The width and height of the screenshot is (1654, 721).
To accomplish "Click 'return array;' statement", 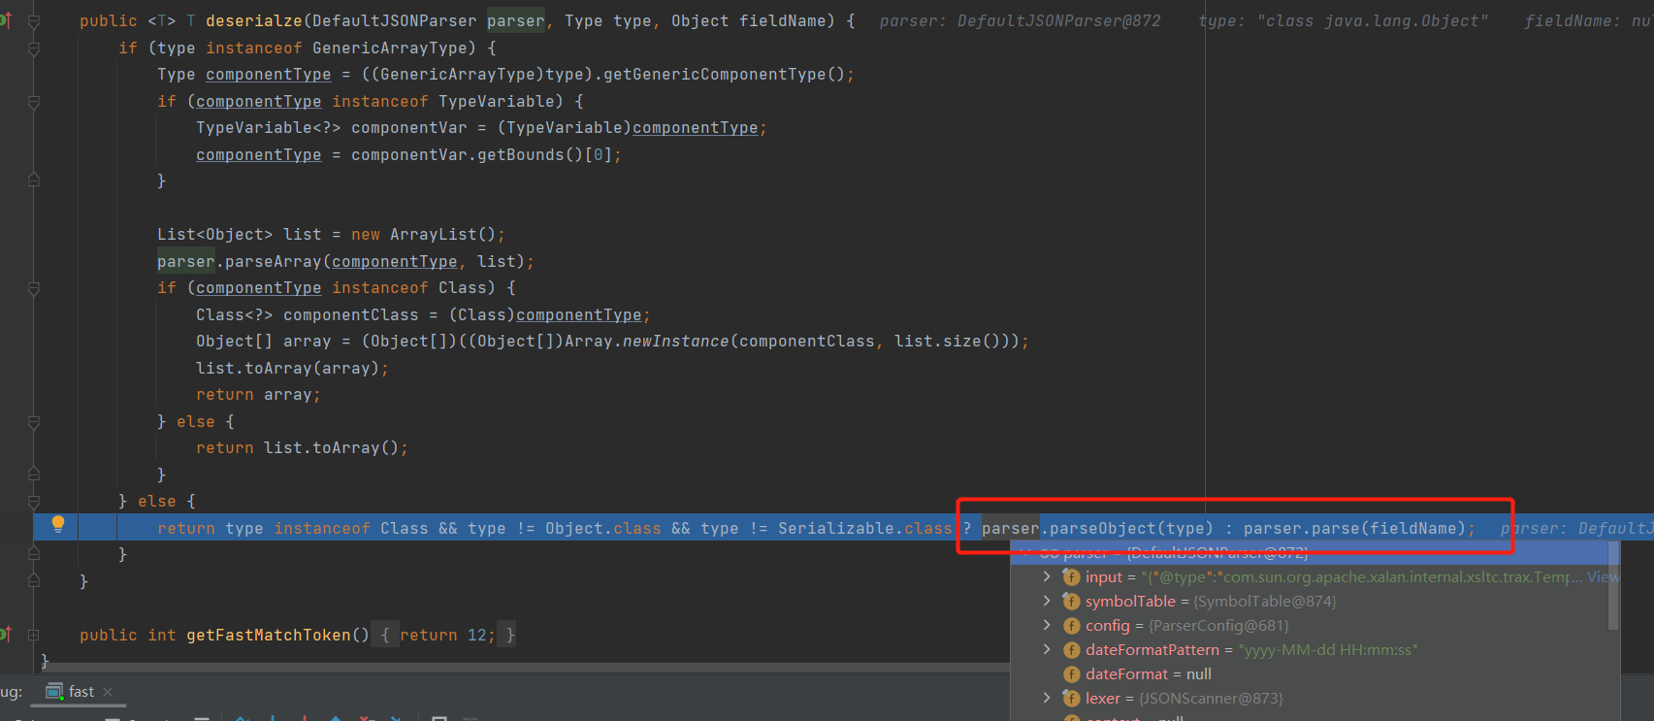I will (x=258, y=394).
